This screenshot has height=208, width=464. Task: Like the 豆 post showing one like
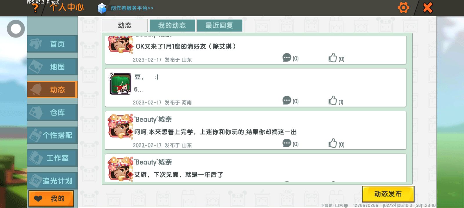(336, 101)
